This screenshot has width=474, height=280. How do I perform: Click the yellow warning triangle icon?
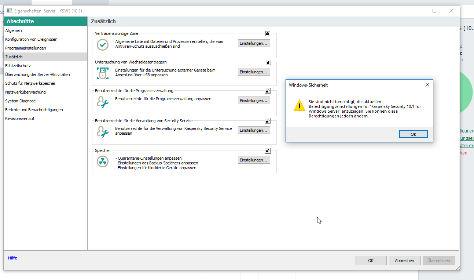(x=300, y=105)
